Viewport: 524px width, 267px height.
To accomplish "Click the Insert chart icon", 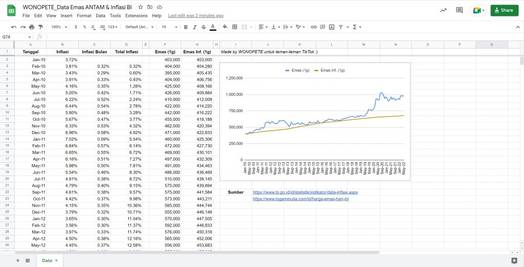I will (331, 27).
